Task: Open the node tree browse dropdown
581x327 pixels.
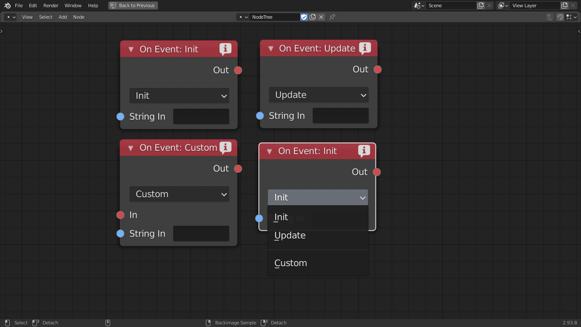Action: tap(243, 17)
